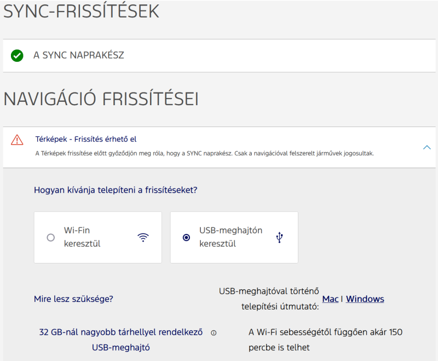438x361 pixels.
Task: Click the red warning triangle icon
Action: (x=17, y=140)
